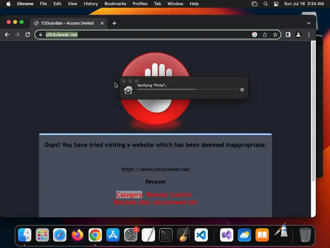Image resolution: width=330 pixels, height=248 pixels.
Task: Open Launchpad from the Dock
Action: tap(42, 235)
